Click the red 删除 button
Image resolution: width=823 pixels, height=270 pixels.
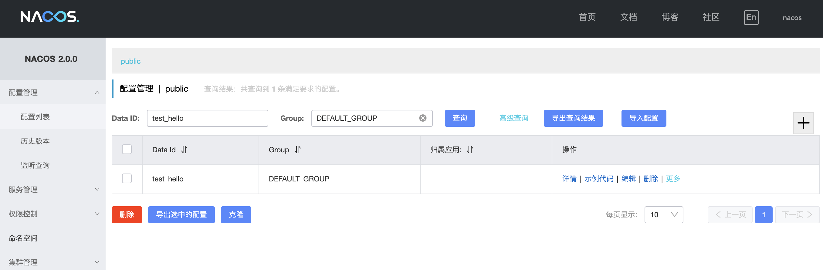[x=127, y=215]
